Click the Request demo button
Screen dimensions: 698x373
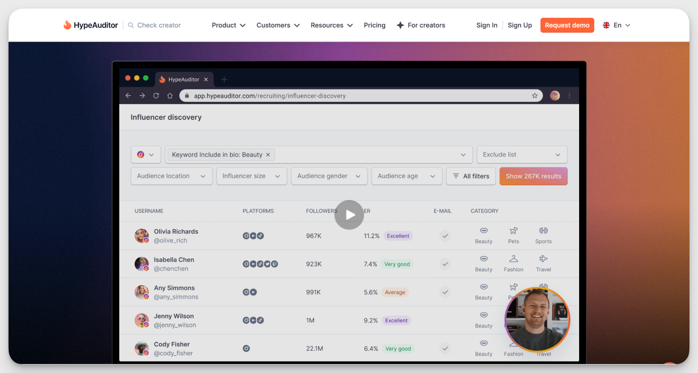(567, 25)
